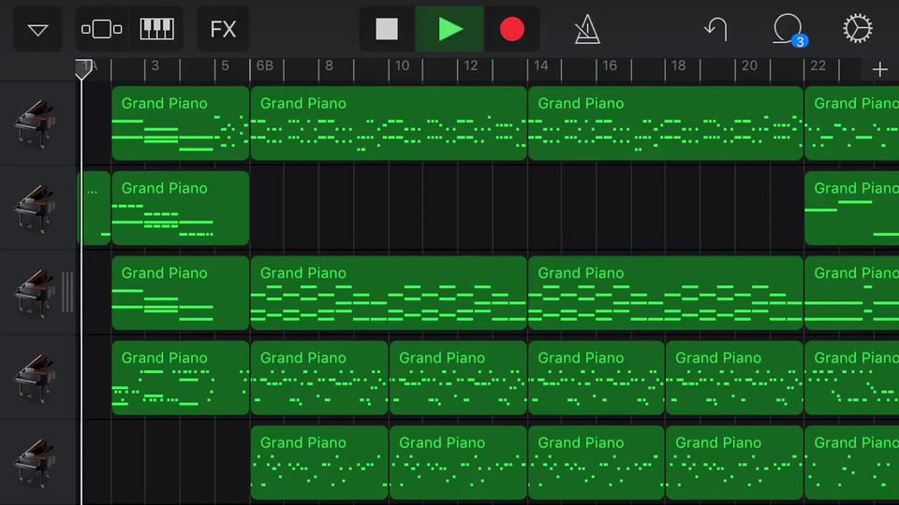Viewport: 899px width, 505px height.
Task: Select second track's Grand Piano region at bar 22
Action: pyautogui.click(x=852, y=208)
